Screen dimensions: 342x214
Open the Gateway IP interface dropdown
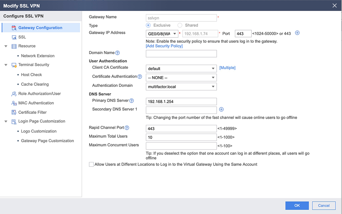pos(162,34)
